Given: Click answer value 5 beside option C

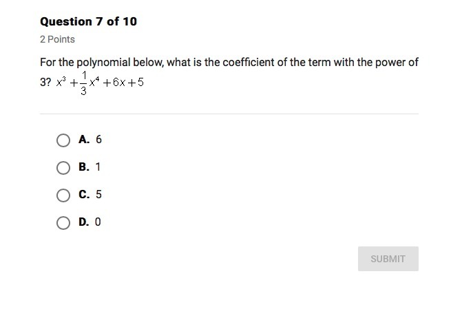Looking at the screenshot, I should coord(98,195).
